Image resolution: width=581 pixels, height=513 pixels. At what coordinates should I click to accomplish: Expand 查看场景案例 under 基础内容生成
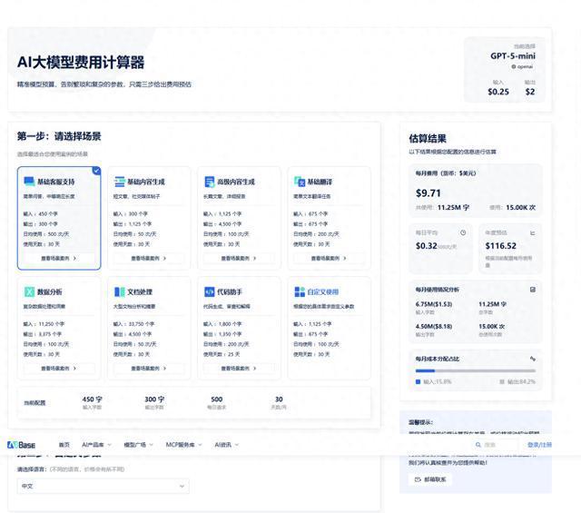149,258
